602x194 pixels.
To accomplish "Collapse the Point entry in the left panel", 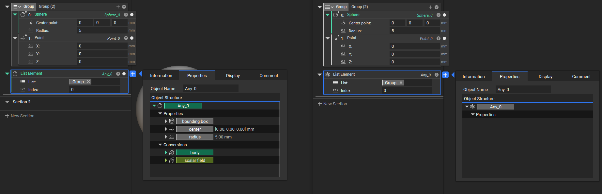I will pos(15,38).
